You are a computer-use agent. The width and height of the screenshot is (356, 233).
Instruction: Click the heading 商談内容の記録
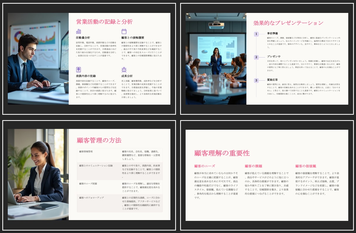point(86,76)
